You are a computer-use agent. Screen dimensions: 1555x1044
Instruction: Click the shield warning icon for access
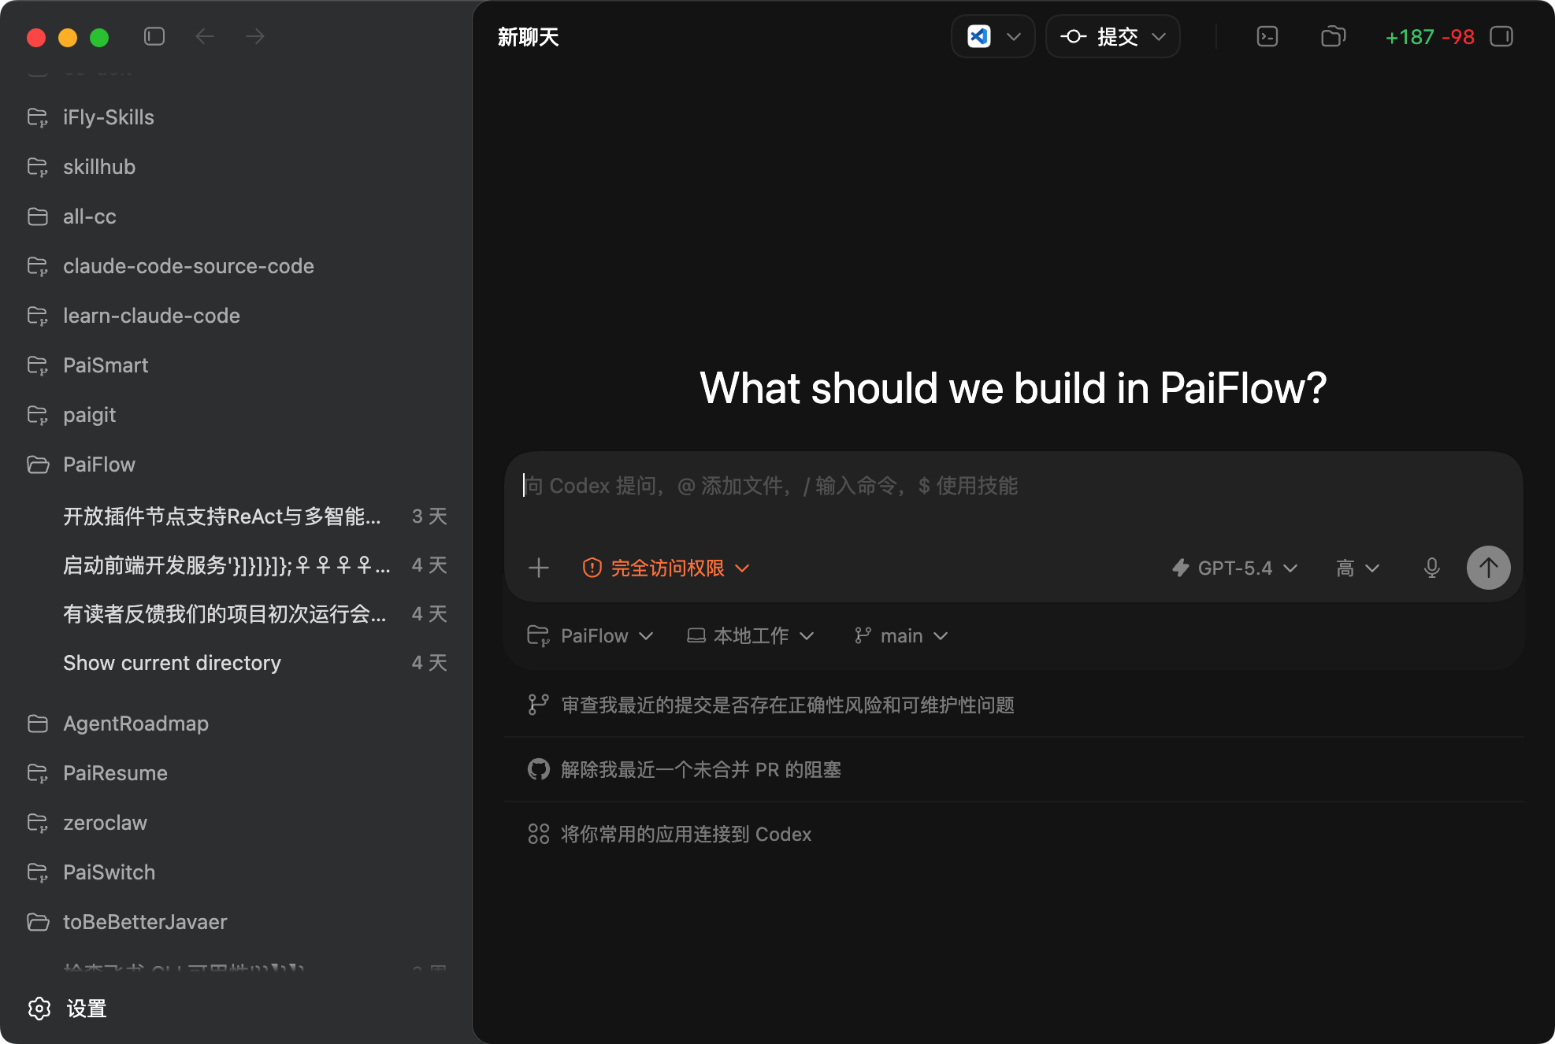[x=592, y=568]
